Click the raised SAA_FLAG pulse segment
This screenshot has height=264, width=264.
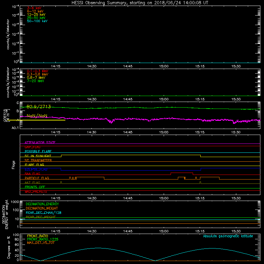pos(182,173)
